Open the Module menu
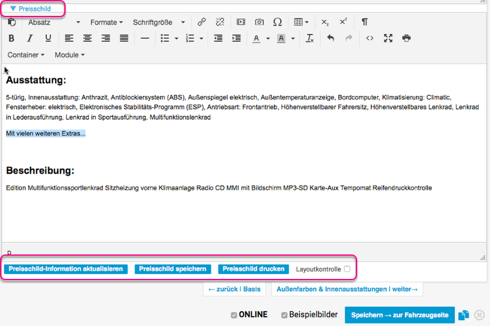490x326 pixels. point(69,54)
